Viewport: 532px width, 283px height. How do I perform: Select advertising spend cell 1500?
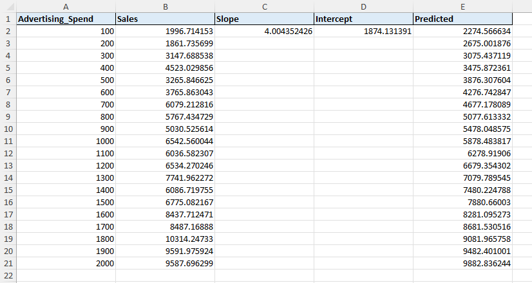coord(66,202)
